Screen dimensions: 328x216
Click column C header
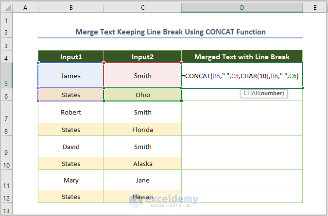[x=142, y=7]
